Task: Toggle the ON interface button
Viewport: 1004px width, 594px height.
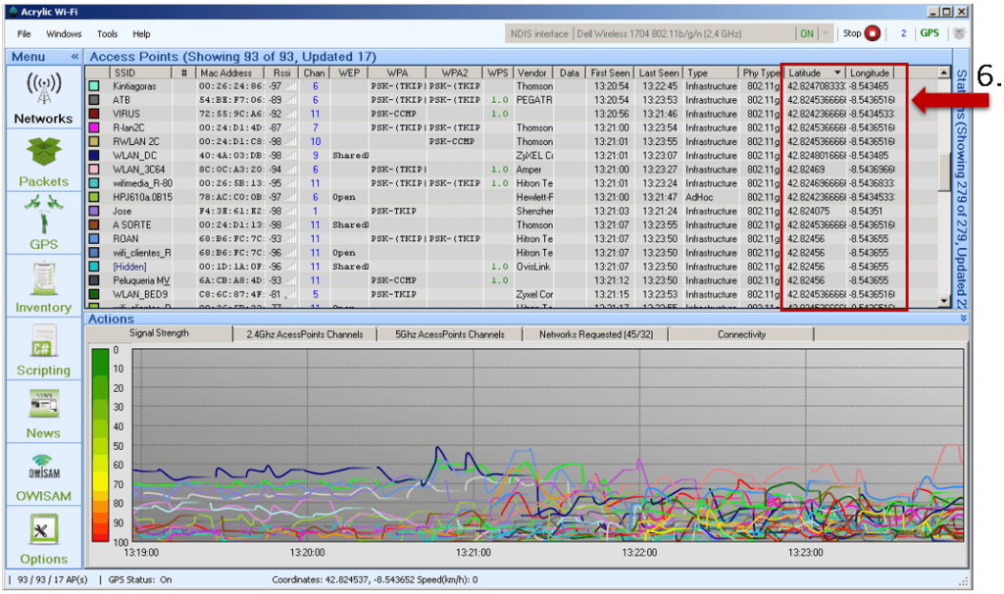Action: (807, 33)
